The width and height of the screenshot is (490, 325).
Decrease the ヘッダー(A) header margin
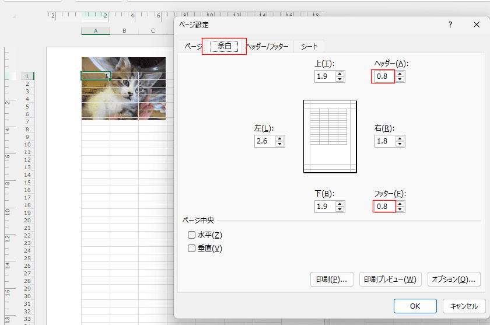(x=400, y=79)
